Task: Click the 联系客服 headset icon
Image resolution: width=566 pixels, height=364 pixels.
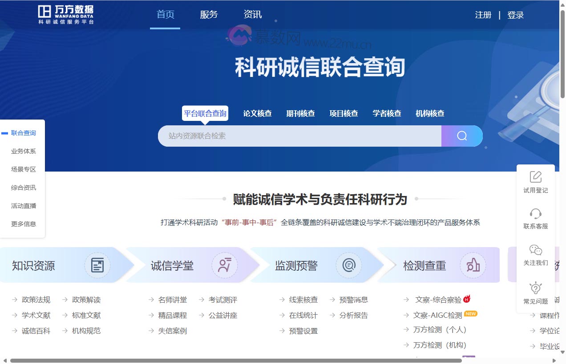Action: coord(535,213)
